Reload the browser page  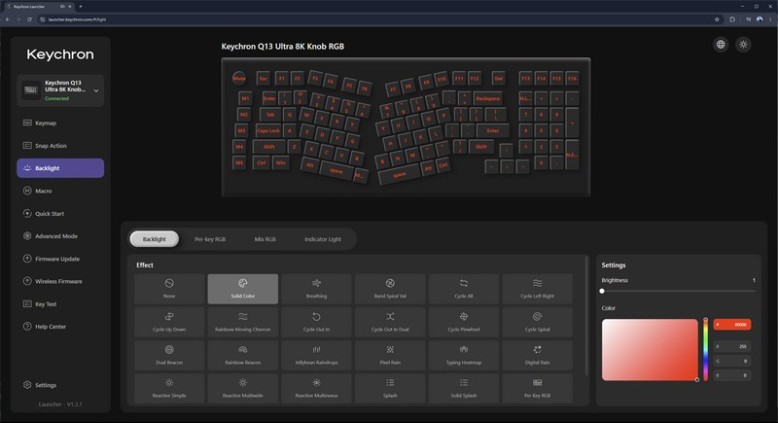29,19
